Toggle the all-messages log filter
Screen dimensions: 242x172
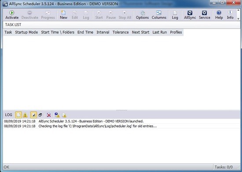click(x=18, y=115)
